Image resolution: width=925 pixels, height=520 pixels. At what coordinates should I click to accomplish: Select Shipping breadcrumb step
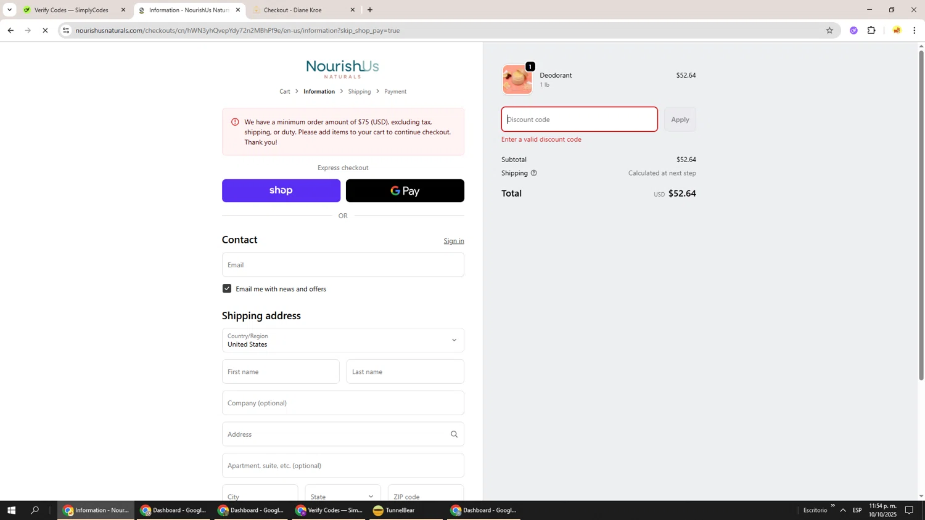[x=360, y=92]
